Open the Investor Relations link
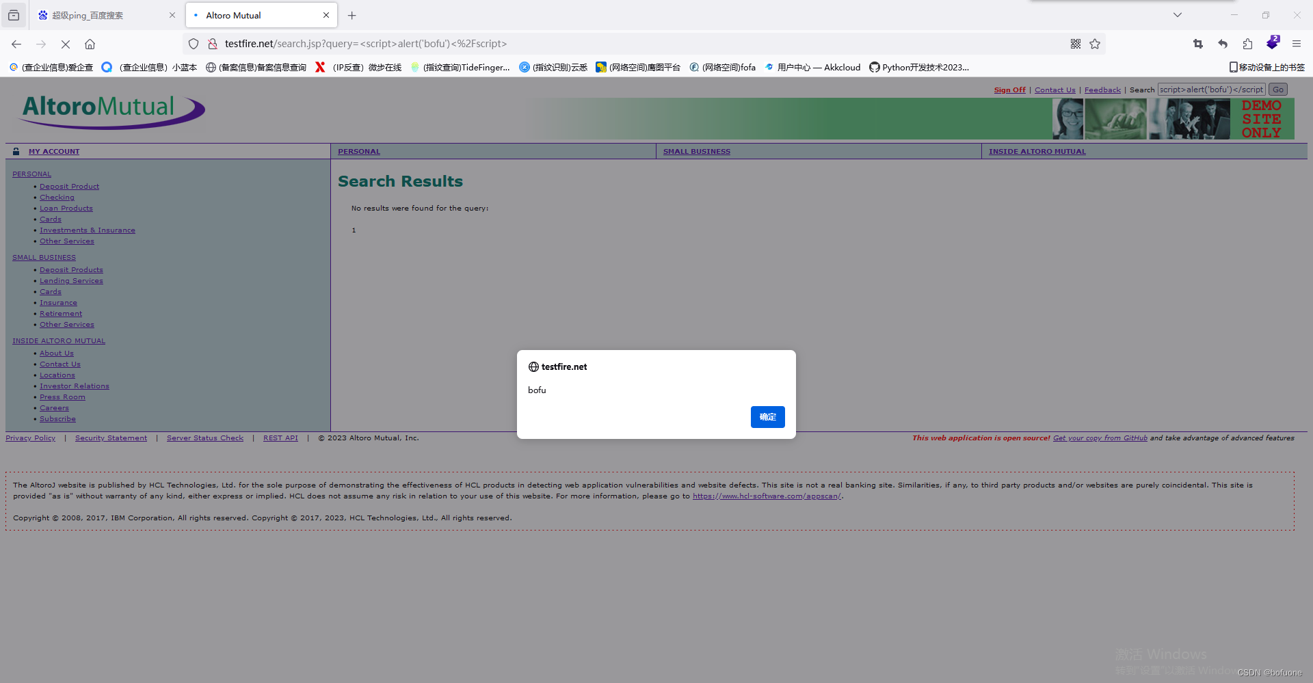The image size is (1313, 683). 74,386
